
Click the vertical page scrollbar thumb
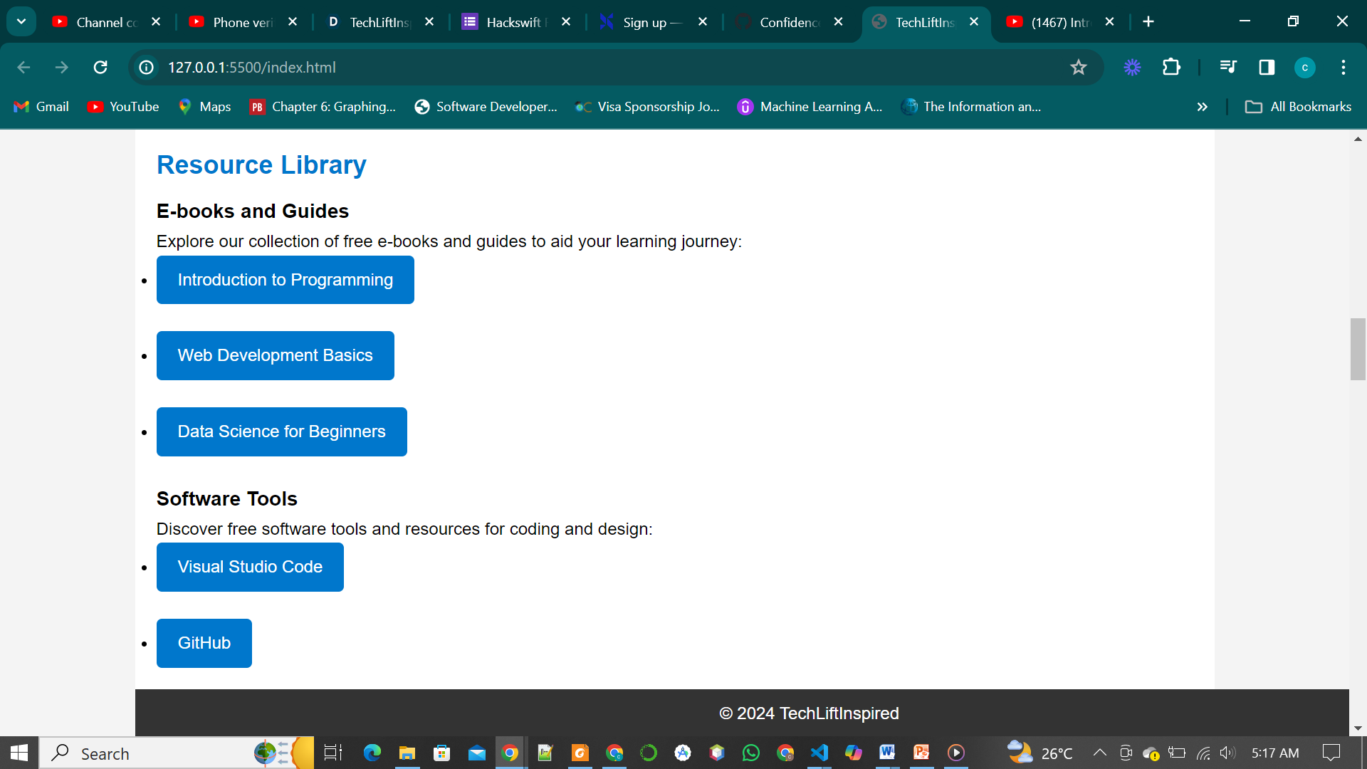tap(1357, 349)
